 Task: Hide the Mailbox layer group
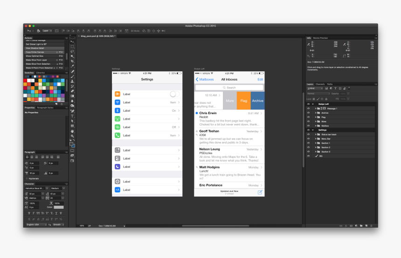click(308, 126)
